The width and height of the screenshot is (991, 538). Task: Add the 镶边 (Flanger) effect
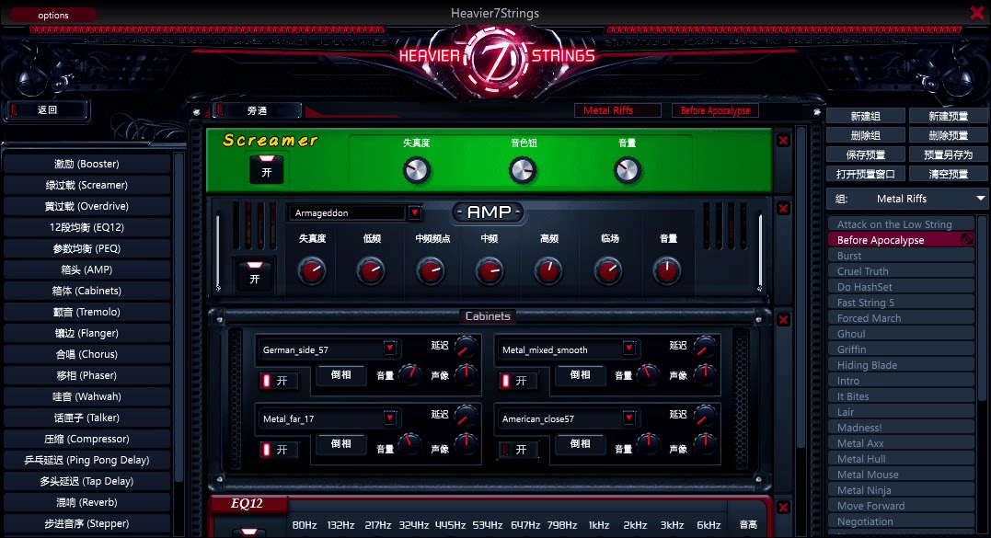pyautogui.click(x=86, y=334)
